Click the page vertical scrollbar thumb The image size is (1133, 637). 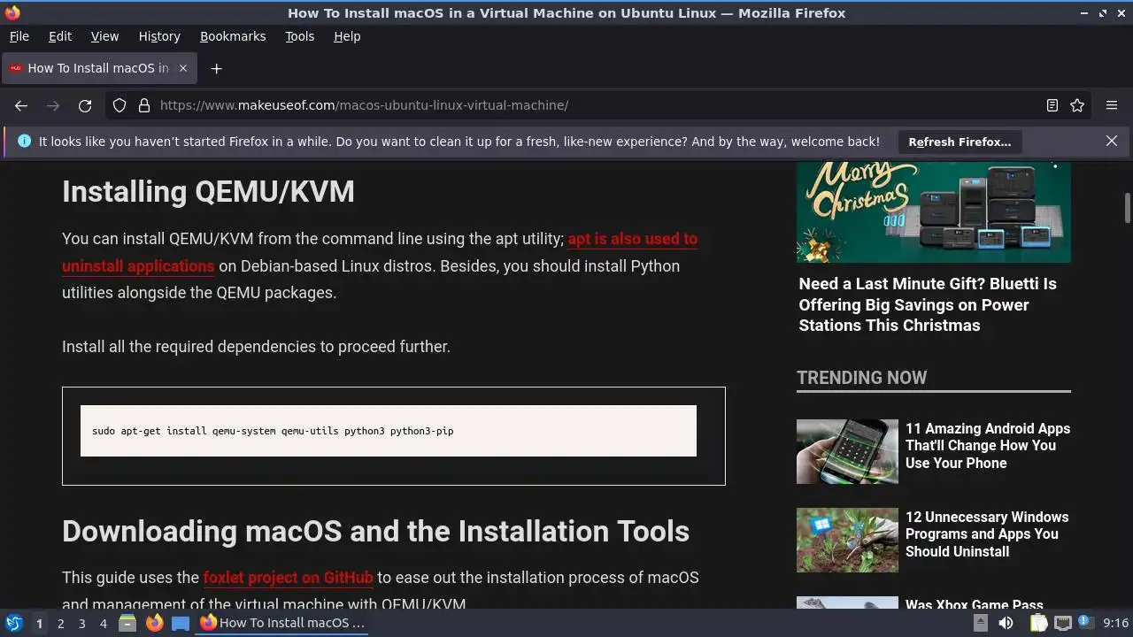pyautogui.click(x=1128, y=208)
